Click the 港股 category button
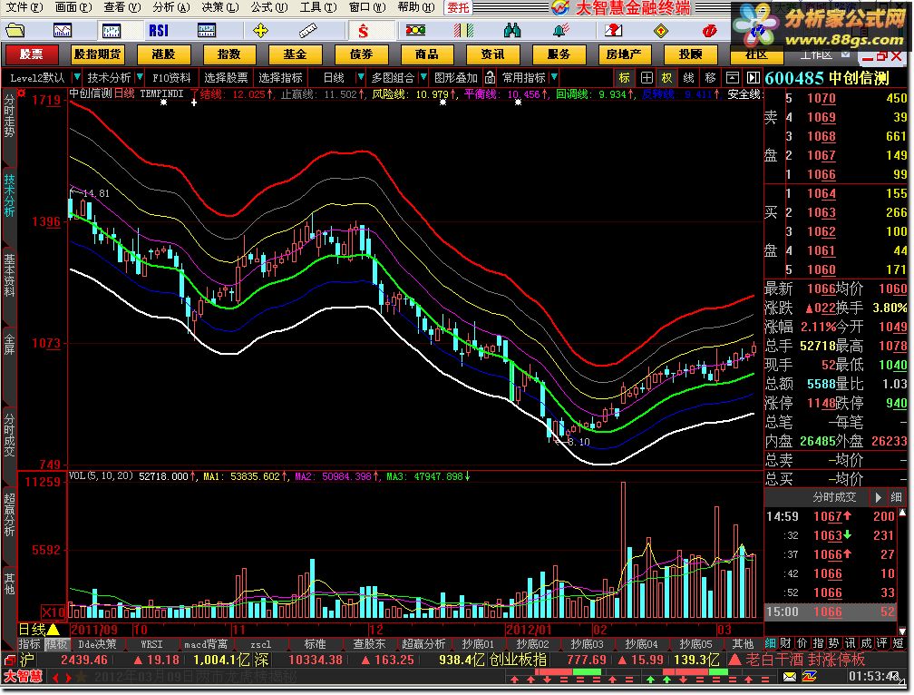 163,54
